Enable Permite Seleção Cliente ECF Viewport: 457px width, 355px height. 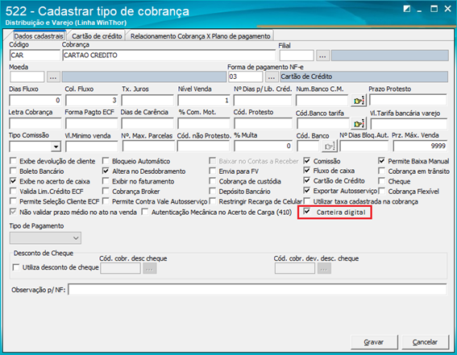click(13, 201)
